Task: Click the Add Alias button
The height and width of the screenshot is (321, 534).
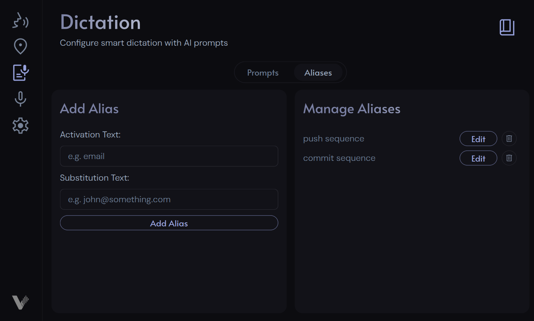Action: click(x=169, y=223)
